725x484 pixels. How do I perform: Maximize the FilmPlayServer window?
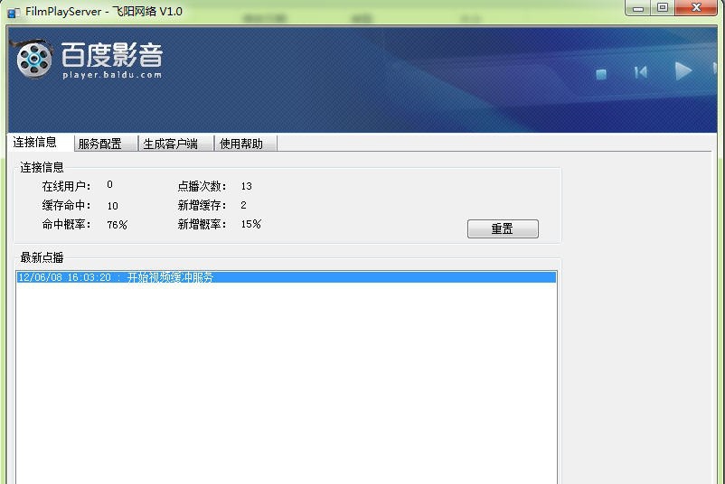click(x=663, y=8)
